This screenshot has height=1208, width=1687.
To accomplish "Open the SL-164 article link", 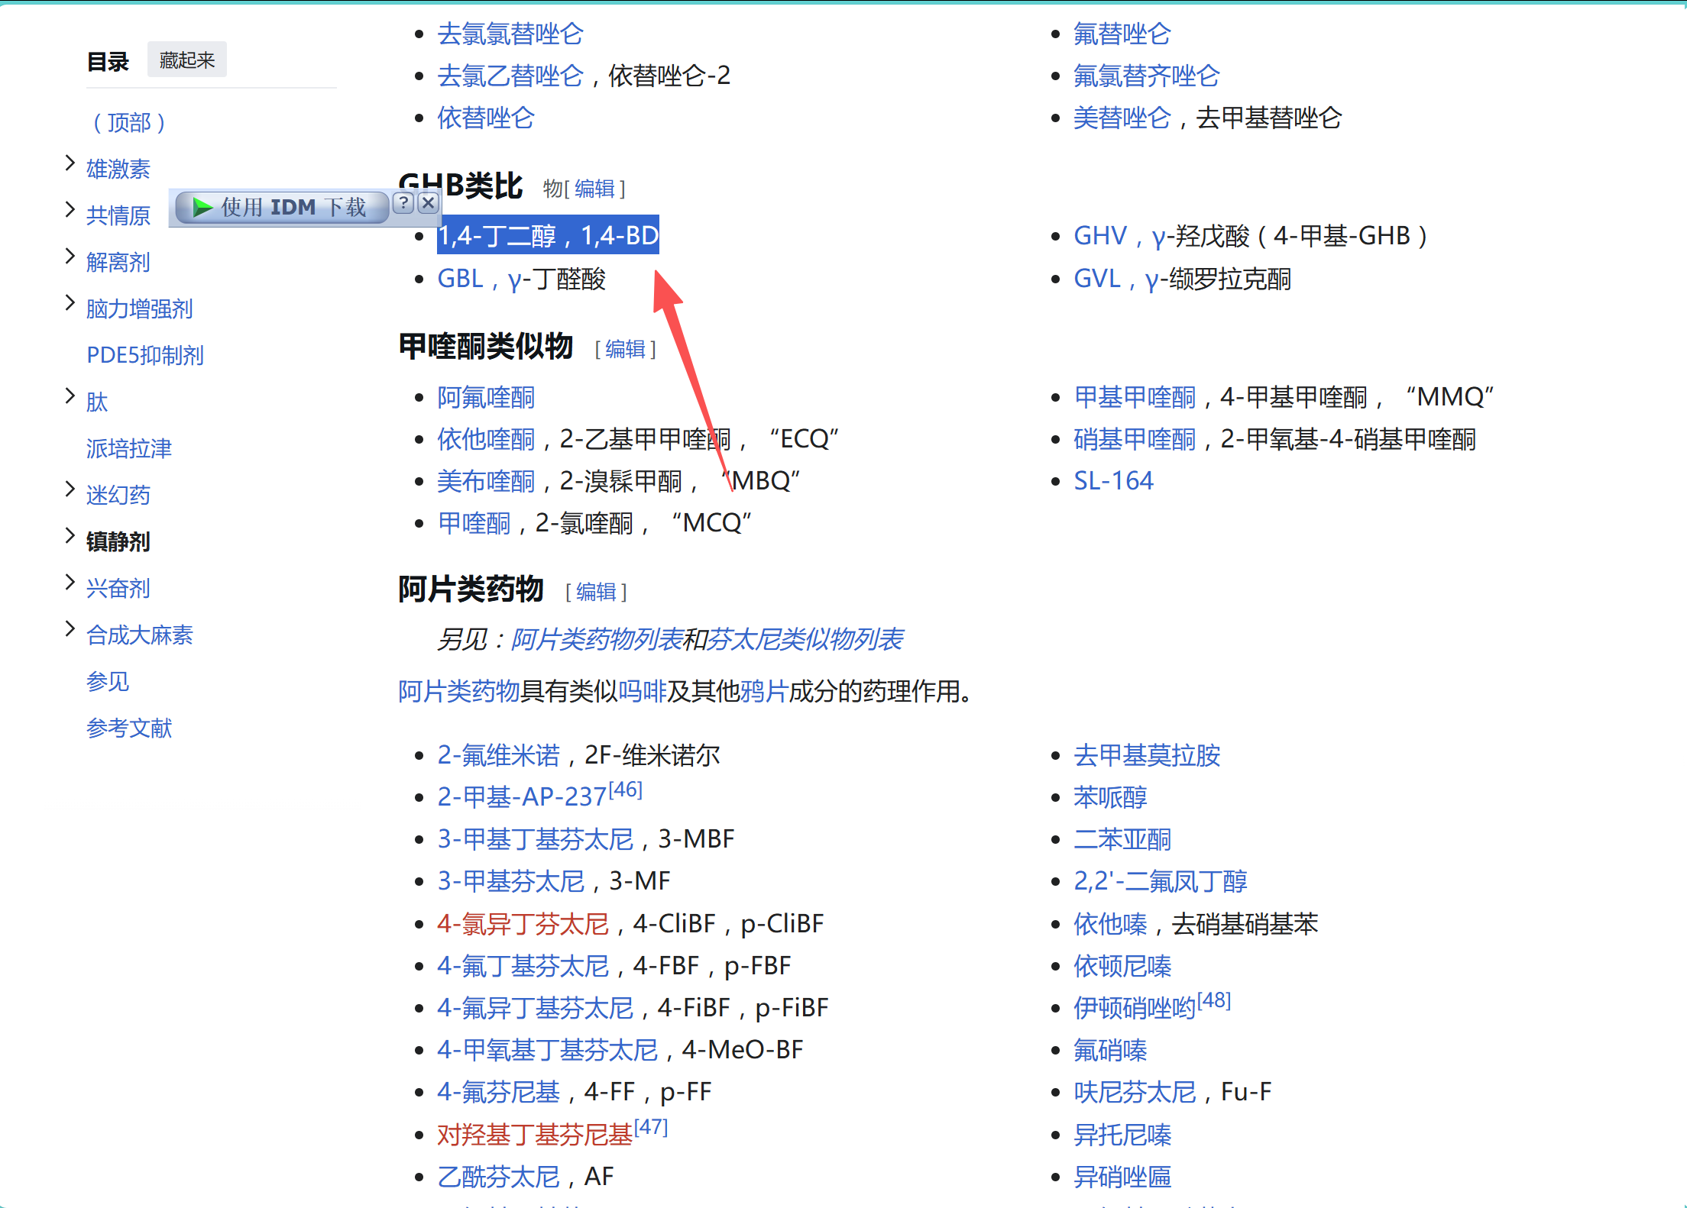I will [1112, 481].
